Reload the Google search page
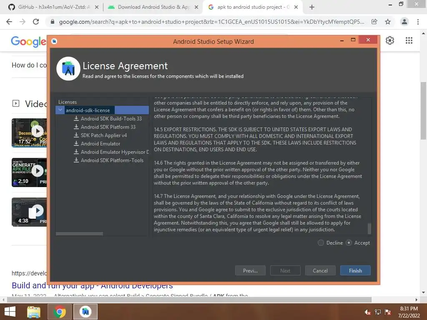The width and height of the screenshot is (427, 320). [36, 22]
